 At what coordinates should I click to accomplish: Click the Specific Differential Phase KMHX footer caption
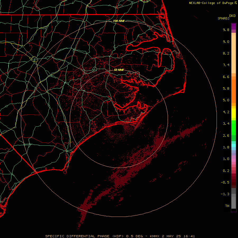click(120, 236)
